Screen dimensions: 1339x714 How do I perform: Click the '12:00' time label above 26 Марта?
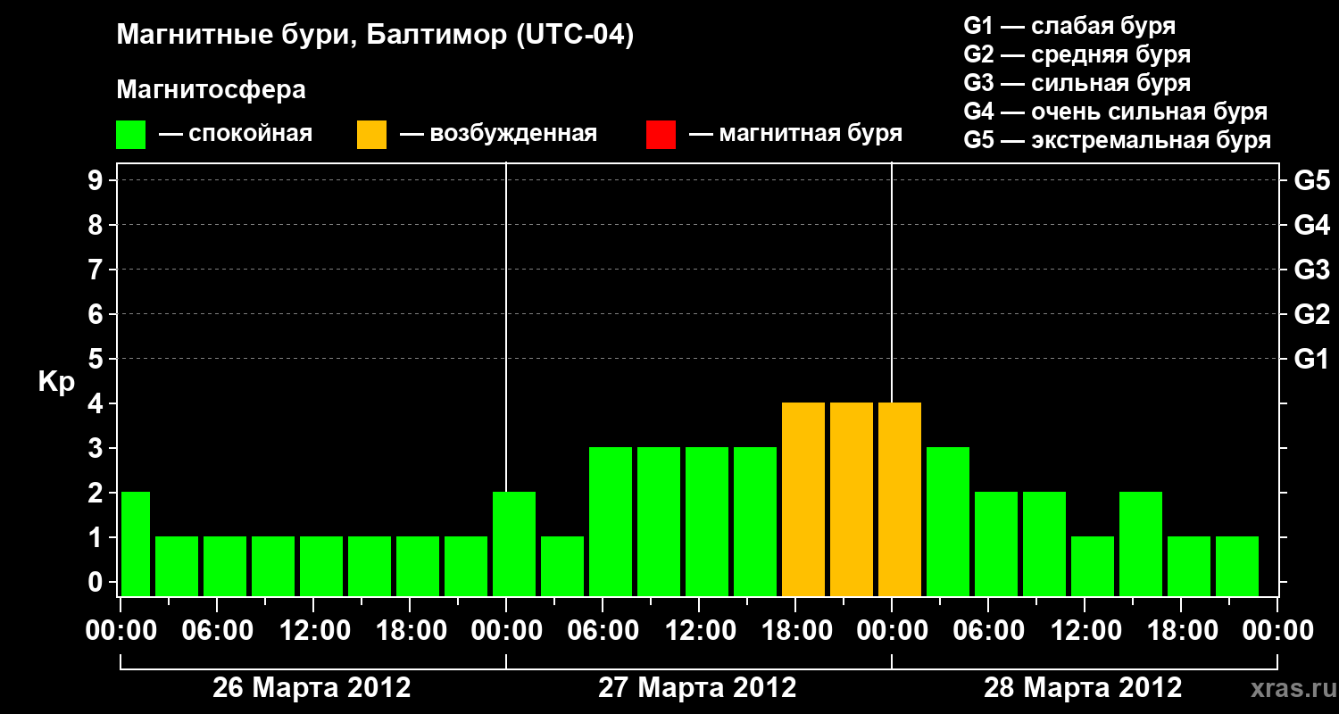click(x=313, y=631)
